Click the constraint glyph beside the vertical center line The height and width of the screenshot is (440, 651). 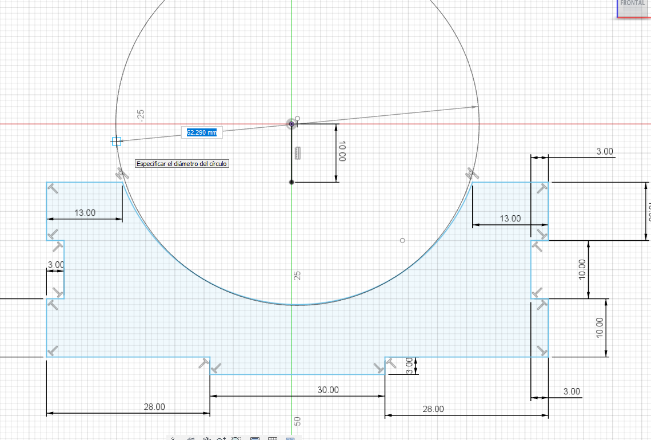[x=297, y=153]
